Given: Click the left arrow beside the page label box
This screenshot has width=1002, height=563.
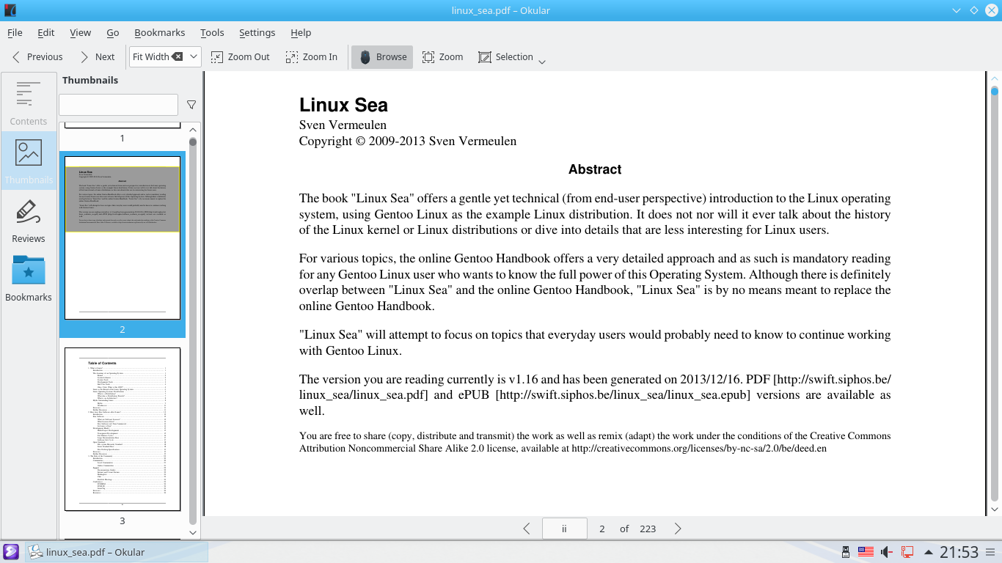Looking at the screenshot, I should (x=527, y=529).
